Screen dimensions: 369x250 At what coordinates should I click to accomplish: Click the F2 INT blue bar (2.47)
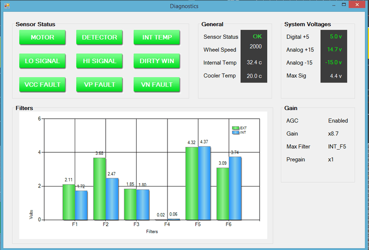point(112,199)
